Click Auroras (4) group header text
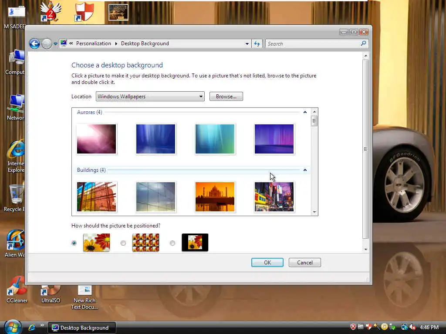 (x=90, y=112)
